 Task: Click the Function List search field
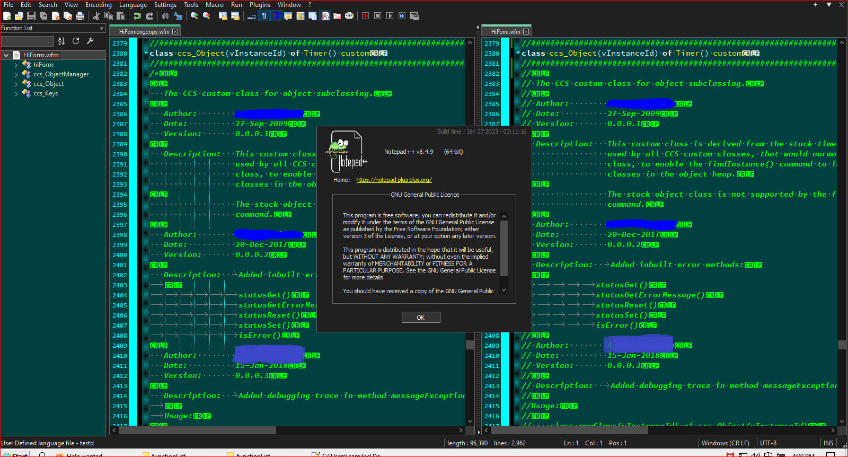28,41
